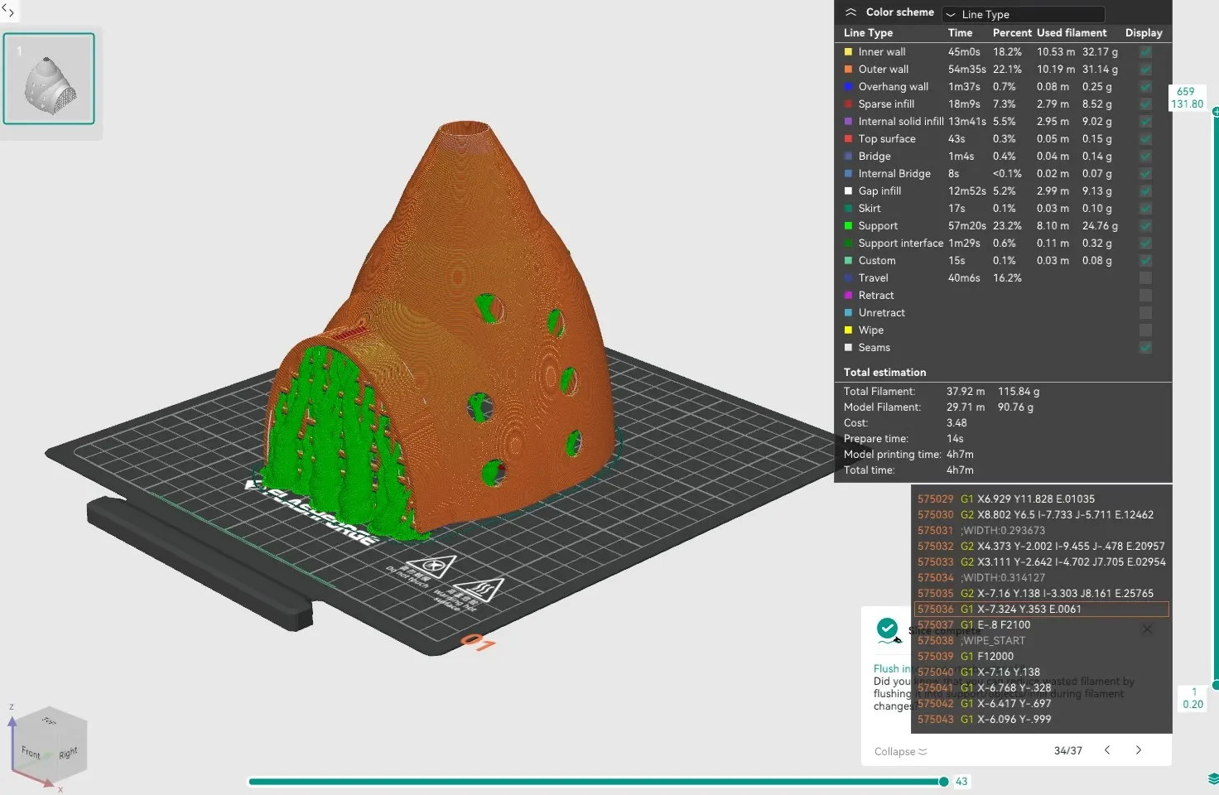Click the upper handle of the vertical layer slider

point(1216,111)
